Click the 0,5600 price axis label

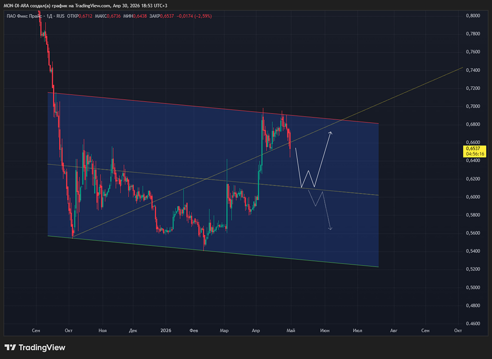(x=473, y=233)
